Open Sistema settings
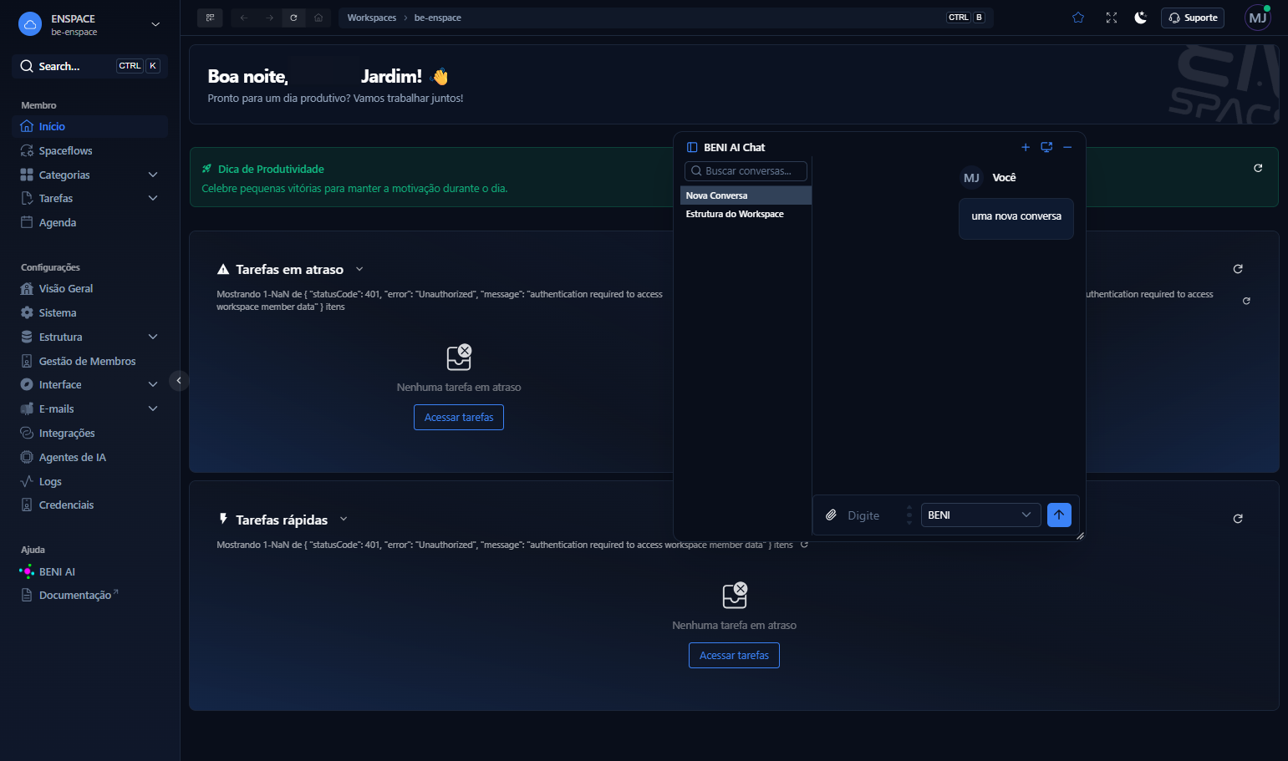The image size is (1288, 761). click(x=89, y=312)
